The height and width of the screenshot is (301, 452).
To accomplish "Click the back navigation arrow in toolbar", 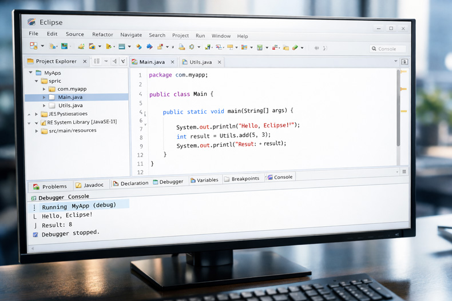I will click(316, 48).
